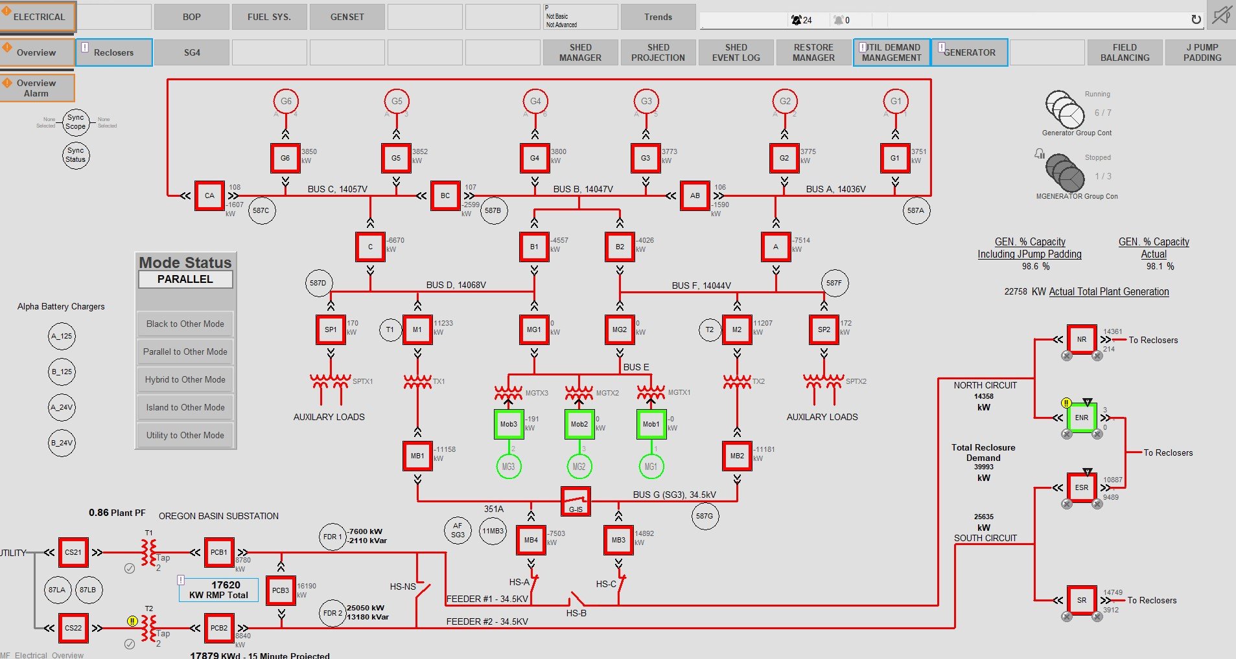Open the SG4 screen button
Image resolution: width=1236 pixels, height=659 pixels.
pos(192,52)
